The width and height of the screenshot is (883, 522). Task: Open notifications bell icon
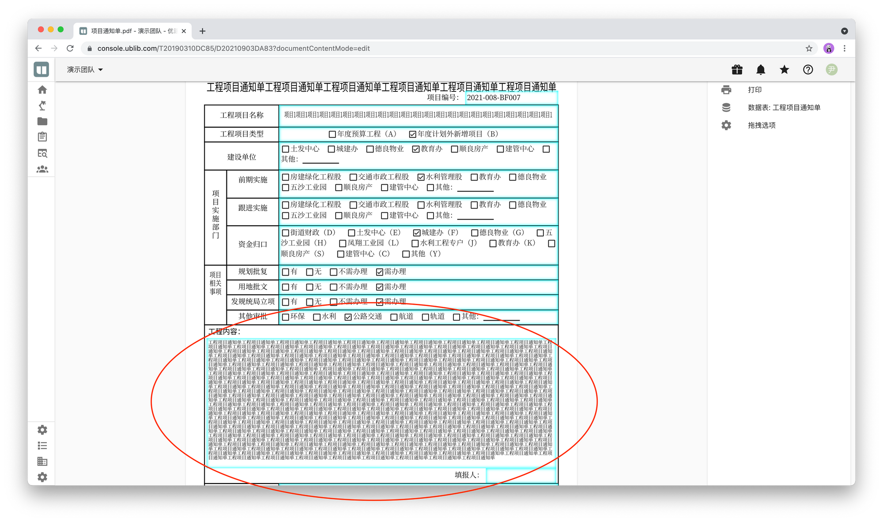(x=761, y=70)
